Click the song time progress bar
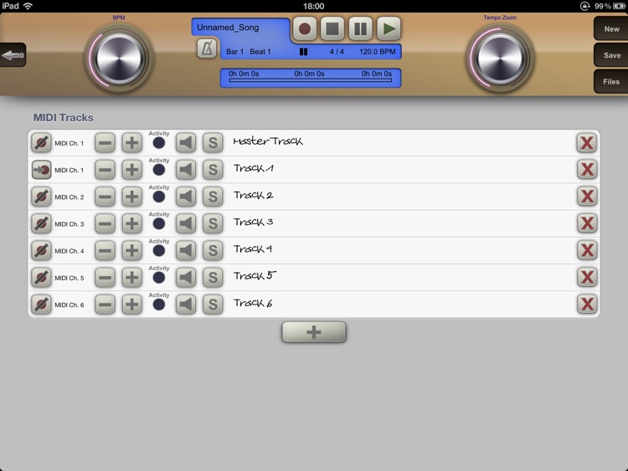Image resolution: width=628 pixels, height=471 pixels. (311, 80)
